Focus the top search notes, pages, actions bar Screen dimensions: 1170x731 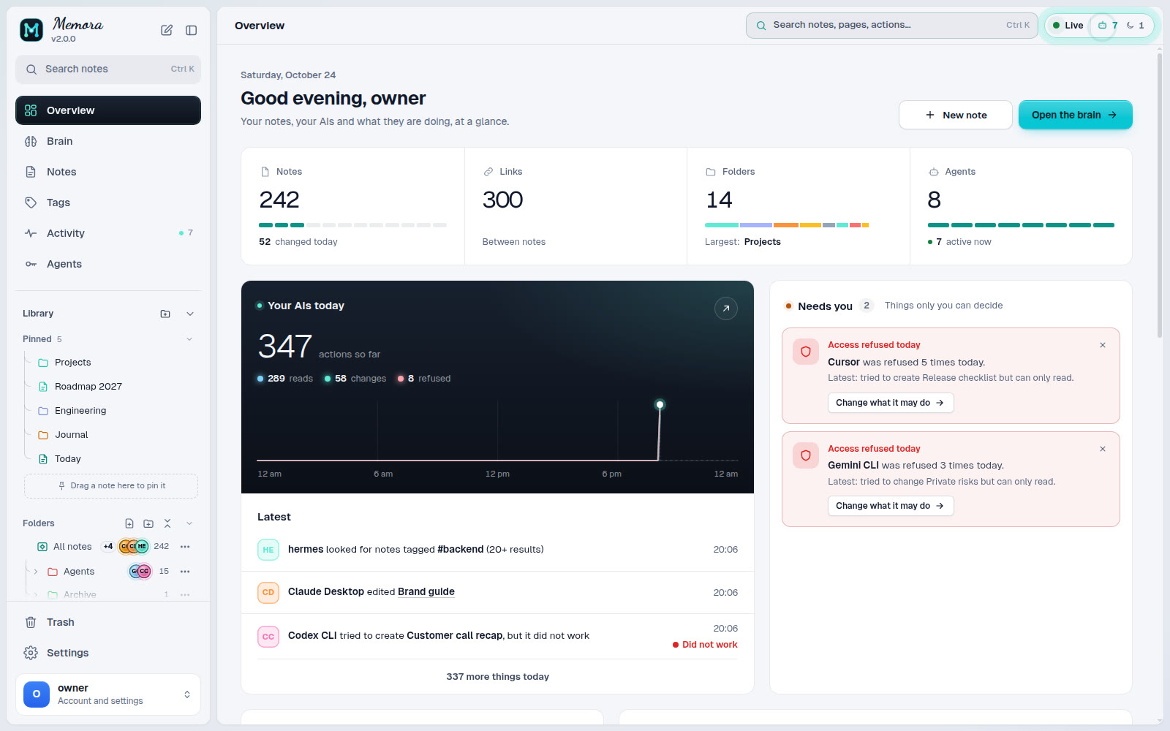coord(891,26)
